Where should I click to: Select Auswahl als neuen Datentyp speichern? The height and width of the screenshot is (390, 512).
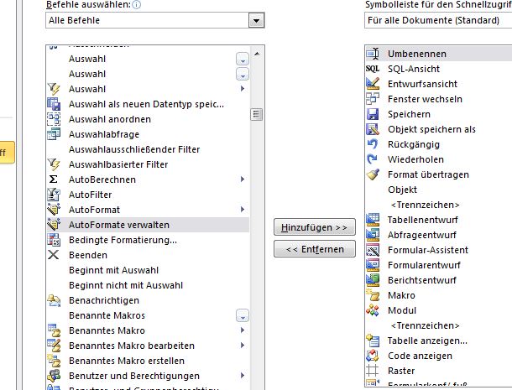coord(146,104)
